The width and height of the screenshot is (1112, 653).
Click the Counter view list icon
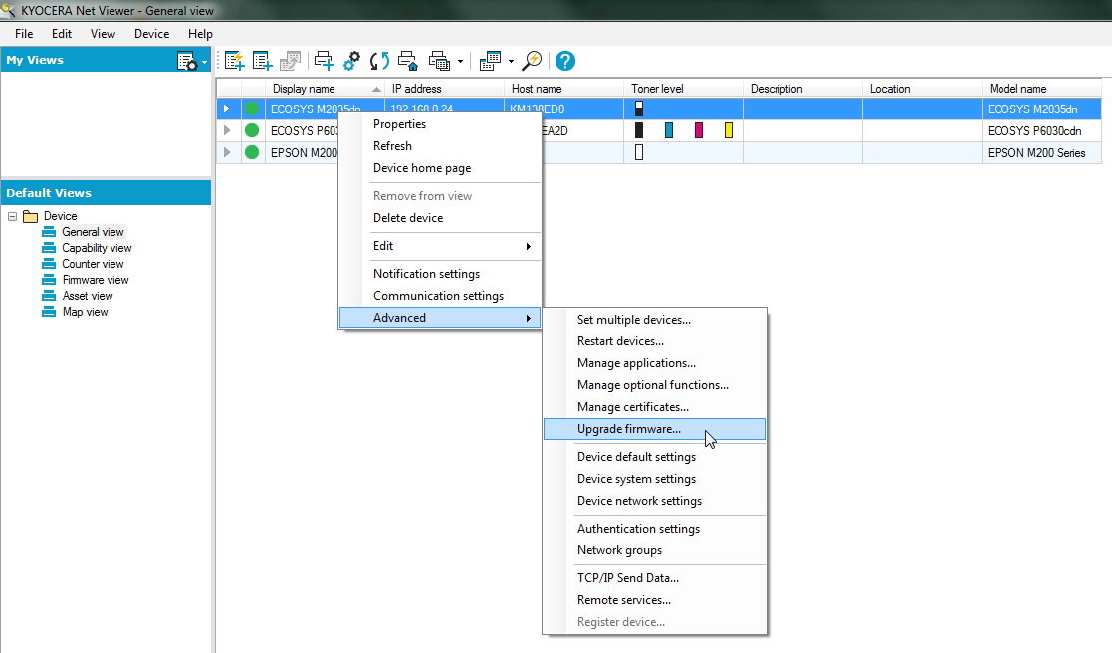coord(49,264)
